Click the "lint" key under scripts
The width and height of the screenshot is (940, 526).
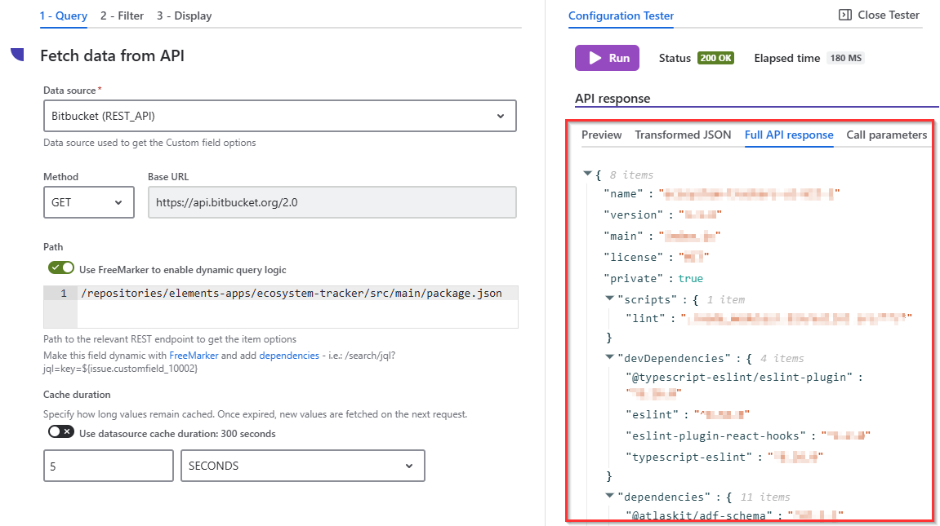coord(646,318)
